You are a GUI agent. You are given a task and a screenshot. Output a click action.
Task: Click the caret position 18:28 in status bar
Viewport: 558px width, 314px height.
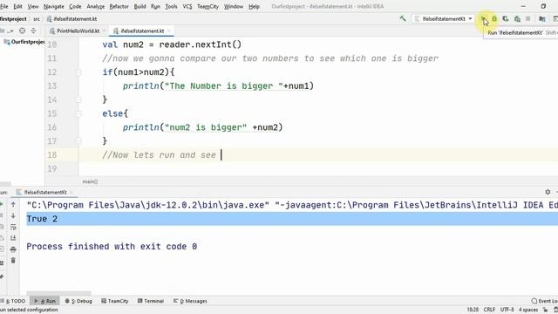point(473,310)
